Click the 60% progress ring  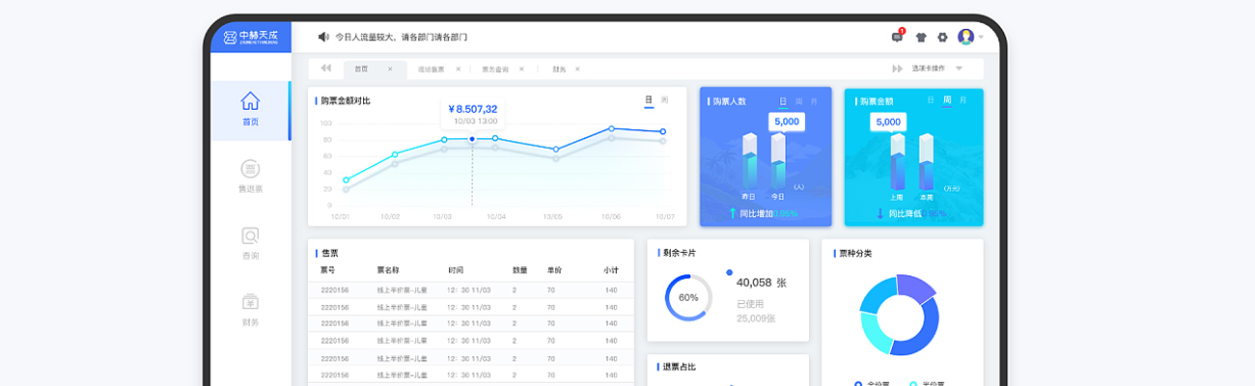(688, 297)
